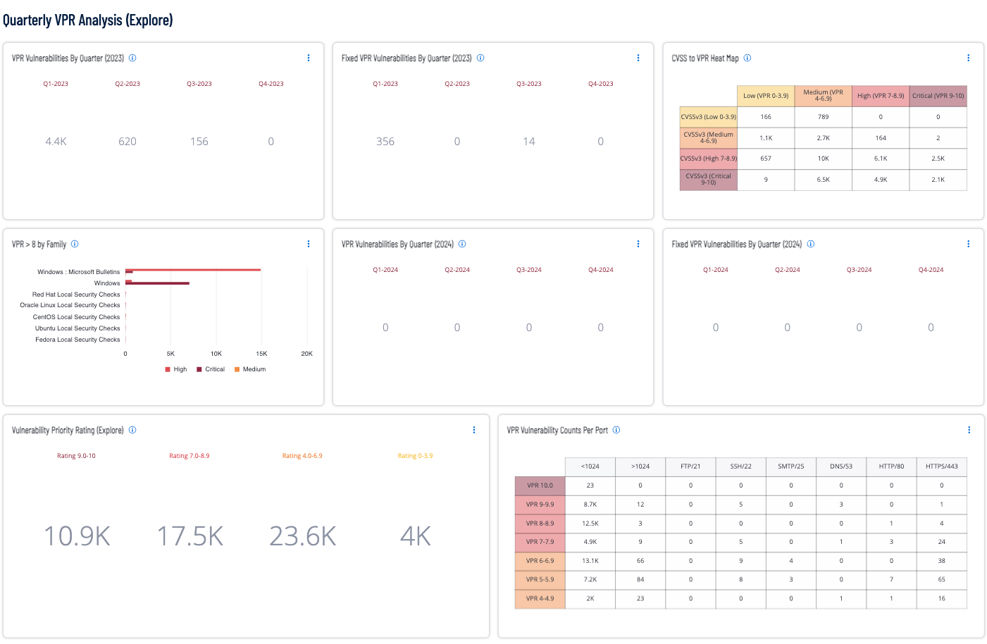Click the VPR 10.0 row header in port table
The width and height of the screenshot is (987, 644).
click(x=540, y=485)
